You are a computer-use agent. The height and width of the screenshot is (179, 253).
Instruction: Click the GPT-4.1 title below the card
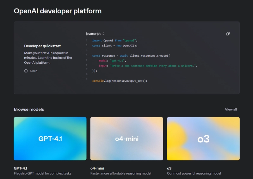pyautogui.click(x=21, y=168)
